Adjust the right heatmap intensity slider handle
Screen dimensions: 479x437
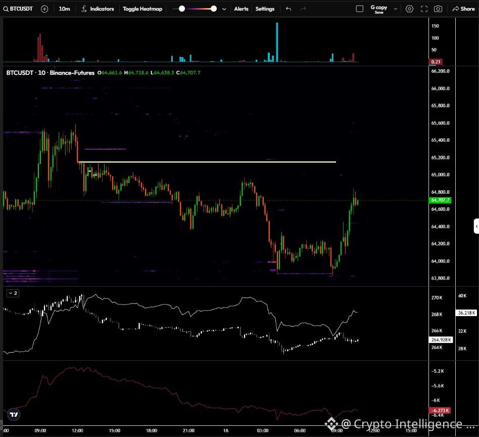[x=214, y=9]
